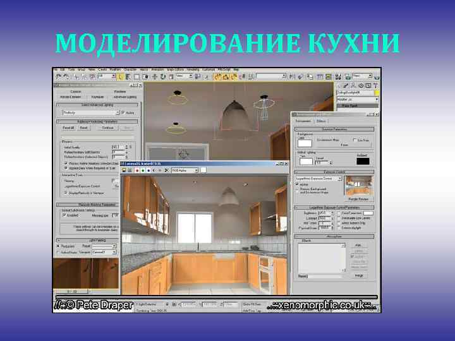
Task: Toggle Update Data When Required on Start
Action: (x=66, y=168)
